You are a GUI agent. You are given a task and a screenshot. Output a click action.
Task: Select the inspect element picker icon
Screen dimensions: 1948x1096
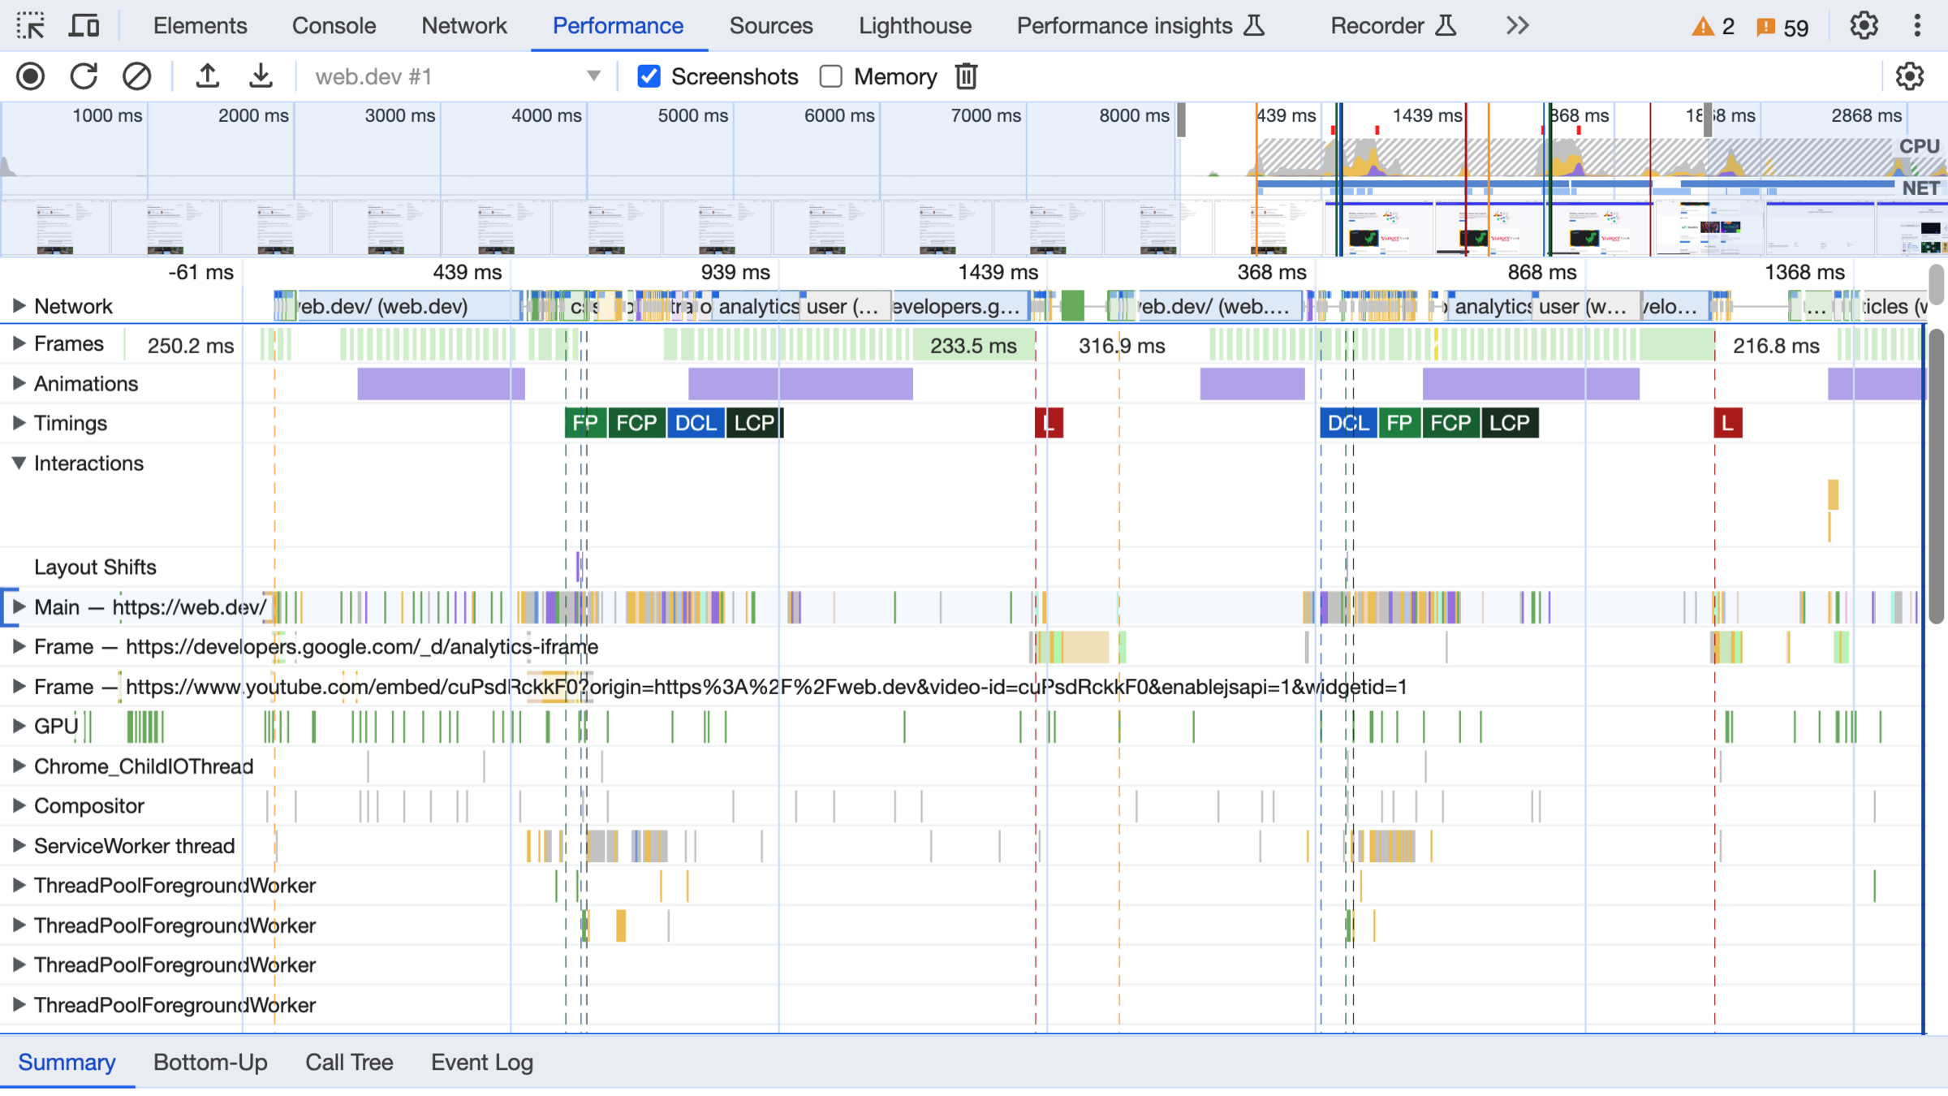(x=31, y=26)
